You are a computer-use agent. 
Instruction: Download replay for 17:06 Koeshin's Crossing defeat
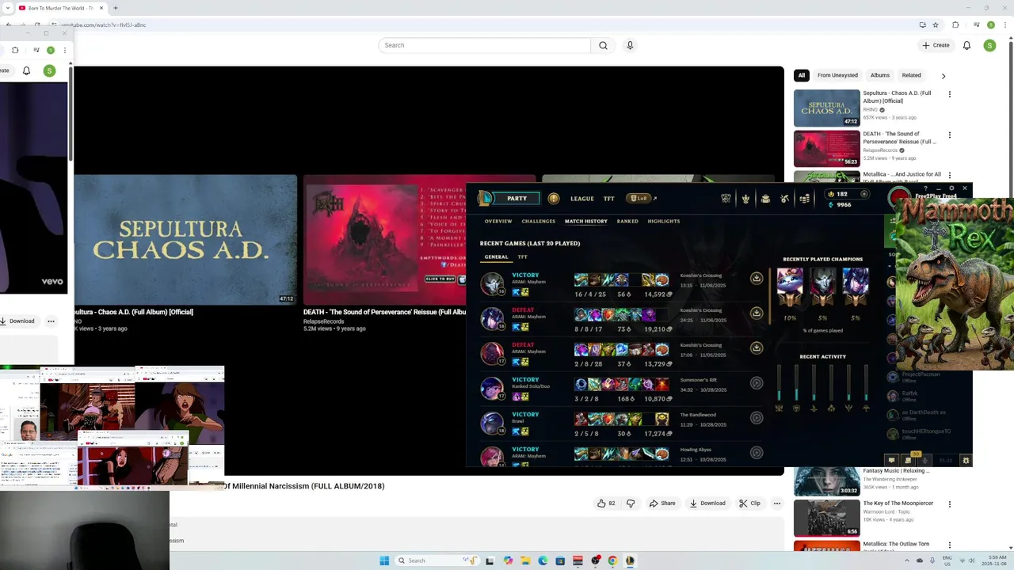(757, 348)
